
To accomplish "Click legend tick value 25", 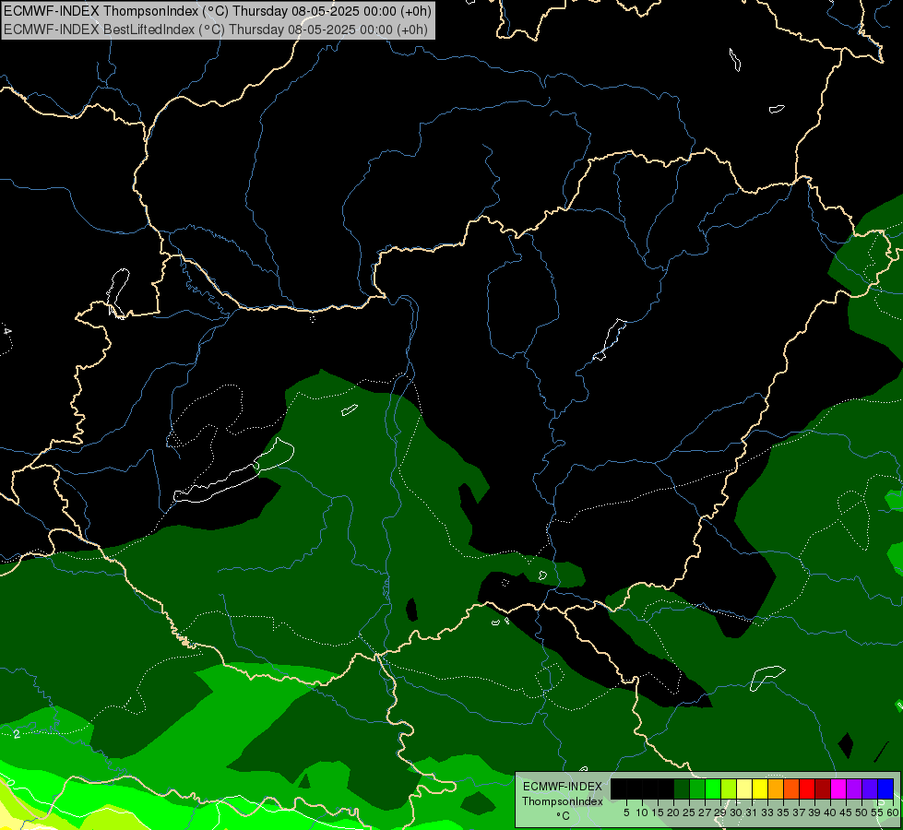I will [689, 812].
